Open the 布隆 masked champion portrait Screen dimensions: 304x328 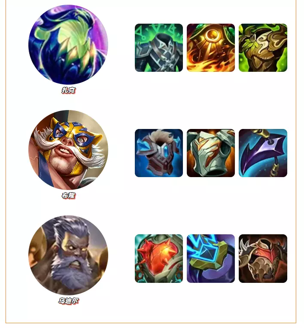click(x=68, y=150)
